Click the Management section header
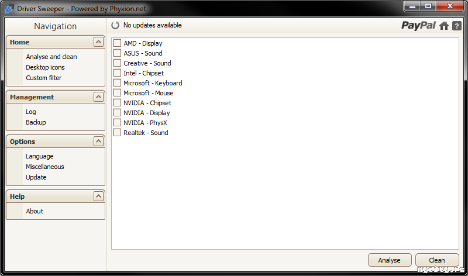Image resolution: width=468 pixels, height=276 pixels. pos(55,97)
